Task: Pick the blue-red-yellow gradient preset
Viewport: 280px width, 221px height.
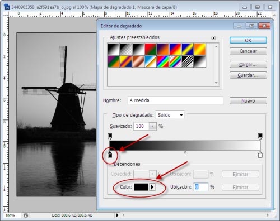Action: click(175, 49)
